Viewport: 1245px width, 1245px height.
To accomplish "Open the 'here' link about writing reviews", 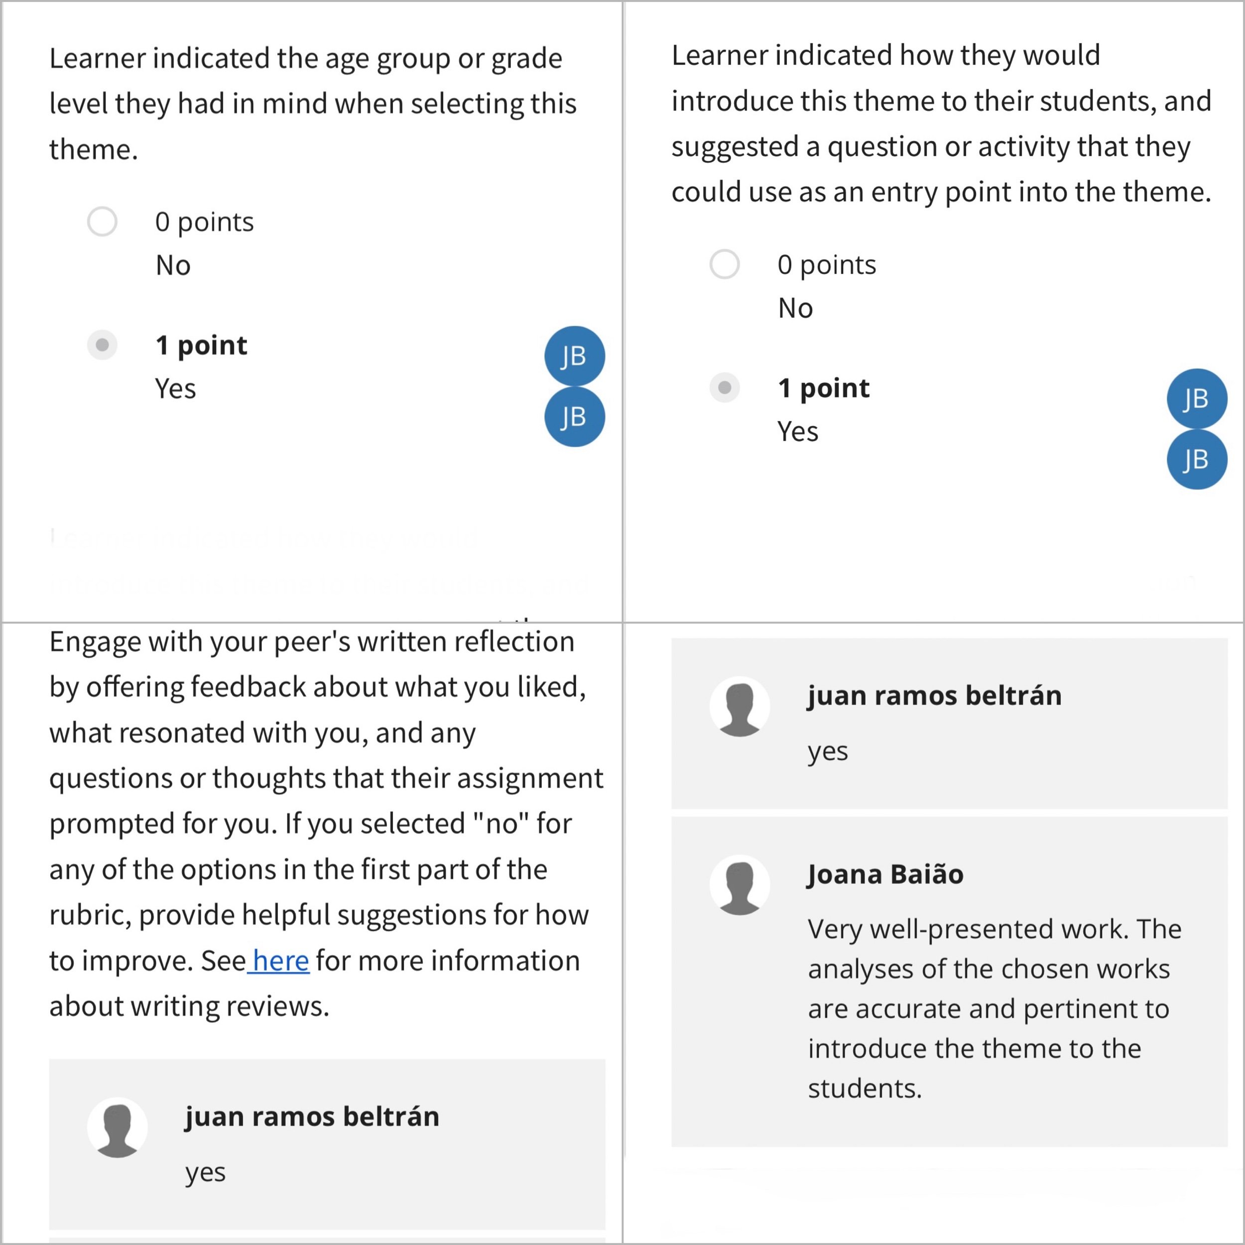I will pyautogui.click(x=280, y=961).
